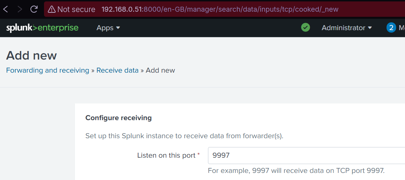Click the Not secure site label

pos(76,9)
